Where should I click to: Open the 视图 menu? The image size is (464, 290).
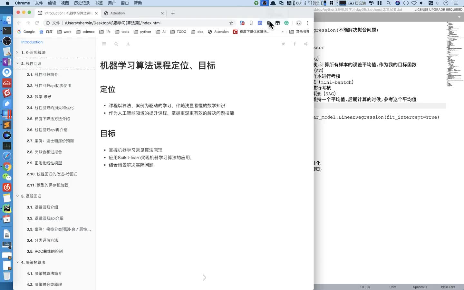click(x=65, y=3)
